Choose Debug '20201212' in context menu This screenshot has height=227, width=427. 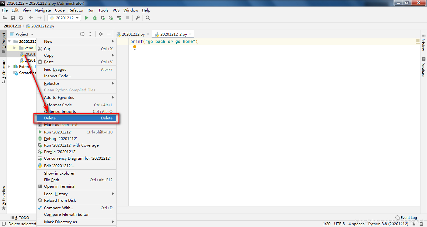(76, 139)
